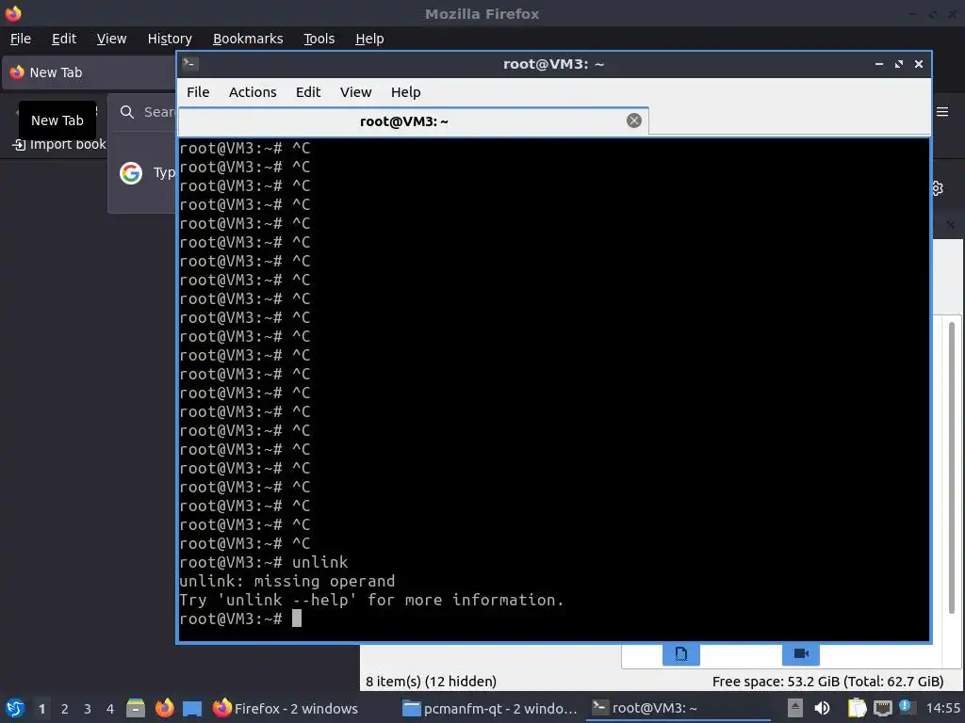Click the network monitor tray icon

882,708
